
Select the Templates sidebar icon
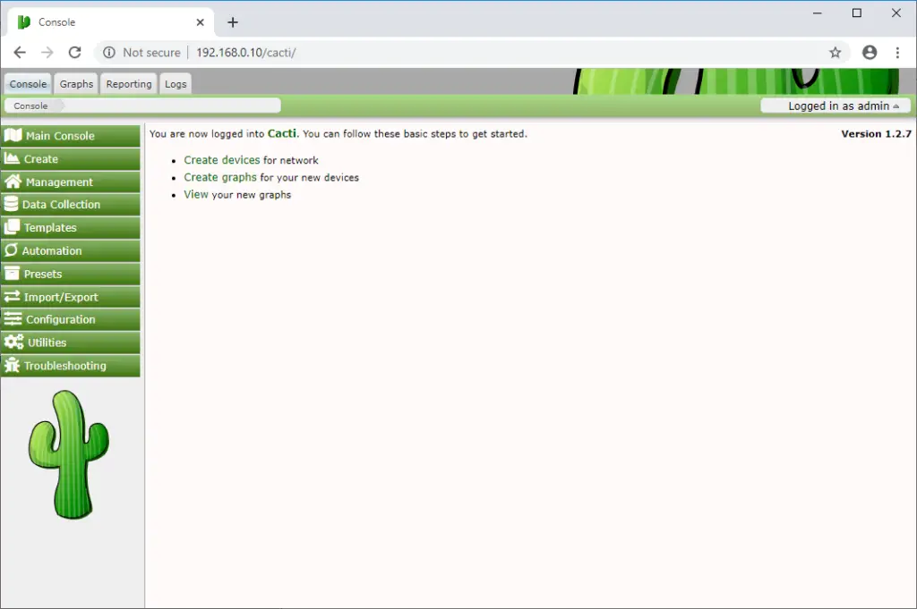(13, 227)
